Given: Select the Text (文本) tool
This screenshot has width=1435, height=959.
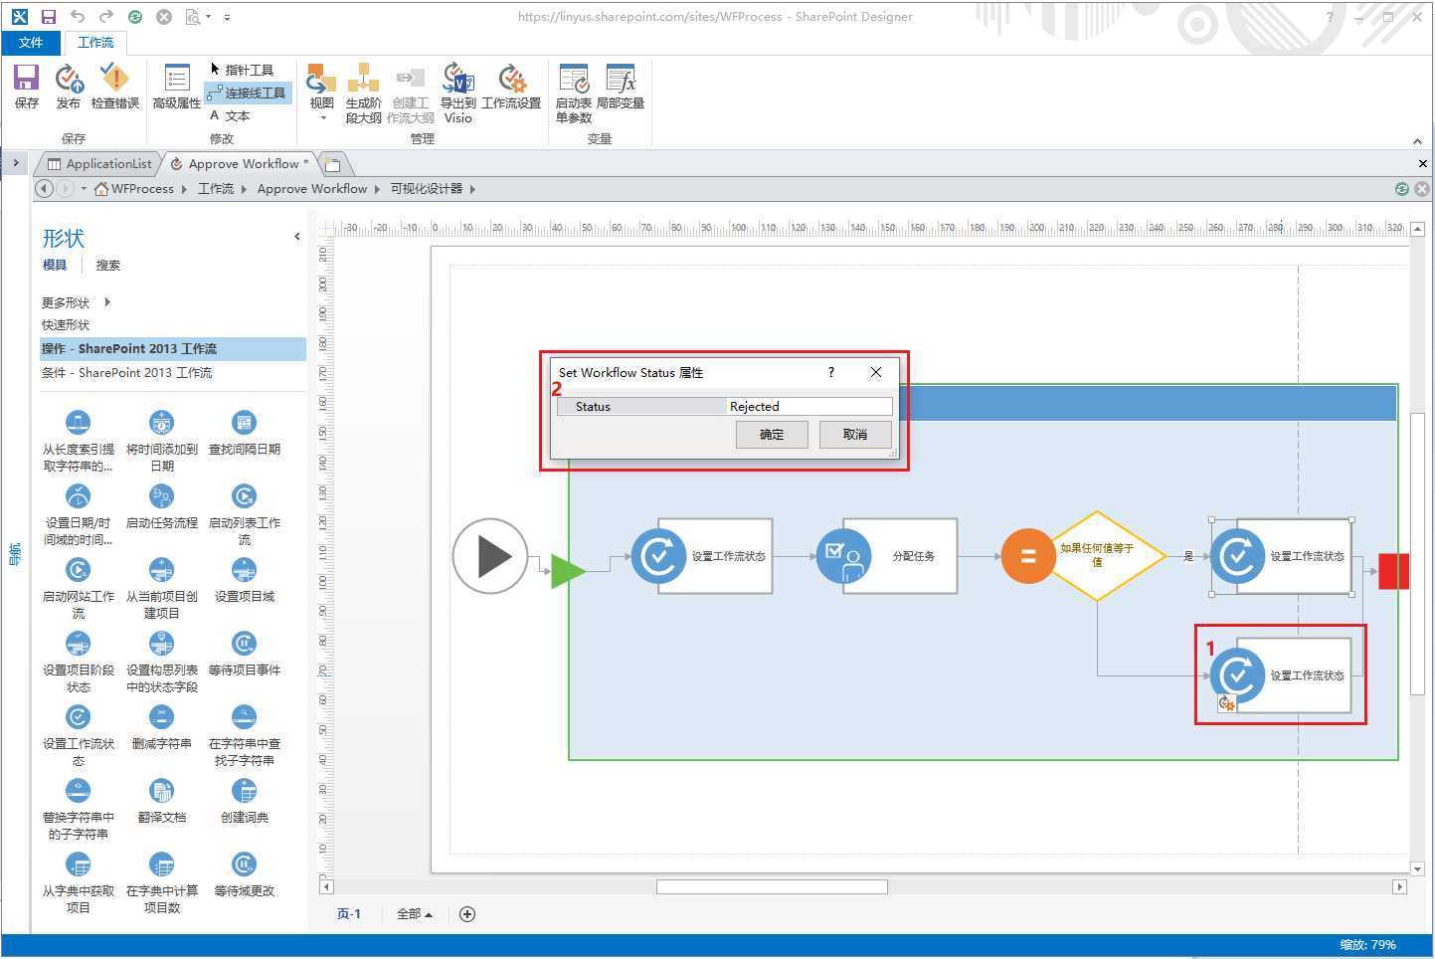Looking at the screenshot, I should [230, 115].
